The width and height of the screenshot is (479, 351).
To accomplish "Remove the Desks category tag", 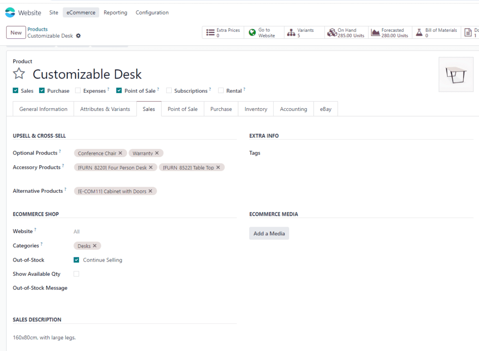I will point(94,246).
